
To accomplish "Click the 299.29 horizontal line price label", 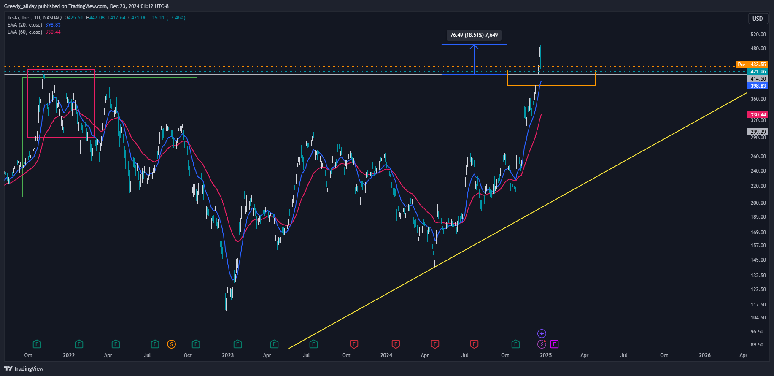I will [758, 132].
